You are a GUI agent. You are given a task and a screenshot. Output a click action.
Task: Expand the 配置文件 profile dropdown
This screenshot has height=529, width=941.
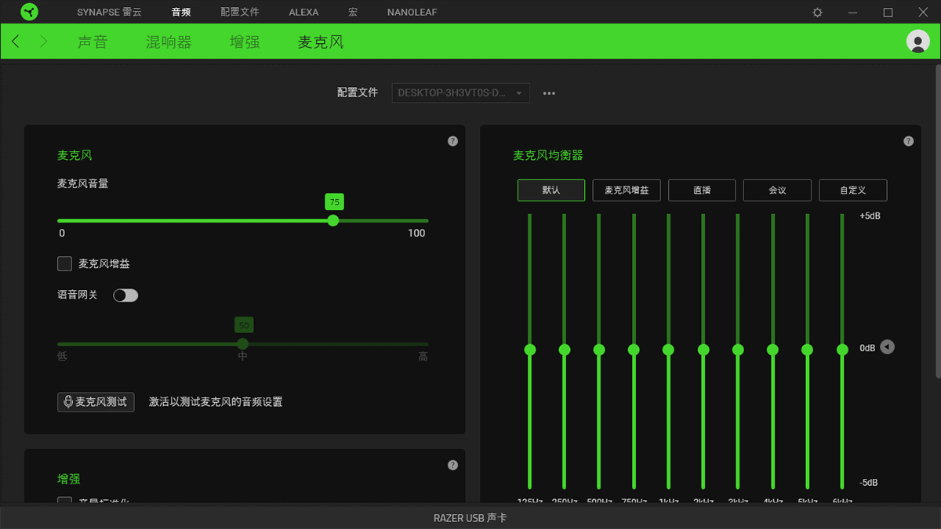coord(460,93)
